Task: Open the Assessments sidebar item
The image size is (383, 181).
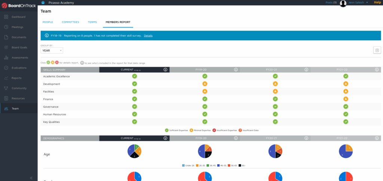Action: pyautogui.click(x=19, y=57)
